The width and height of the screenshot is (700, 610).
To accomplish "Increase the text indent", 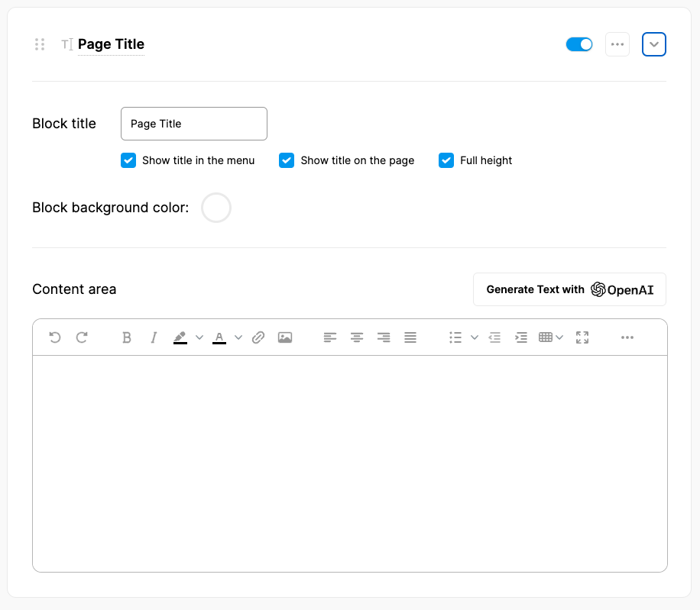I will click(521, 337).
